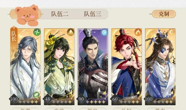Click the crescent moon element icon
Image resolution: width=186 pixels, height=110 pixels.
pos(172,32)
